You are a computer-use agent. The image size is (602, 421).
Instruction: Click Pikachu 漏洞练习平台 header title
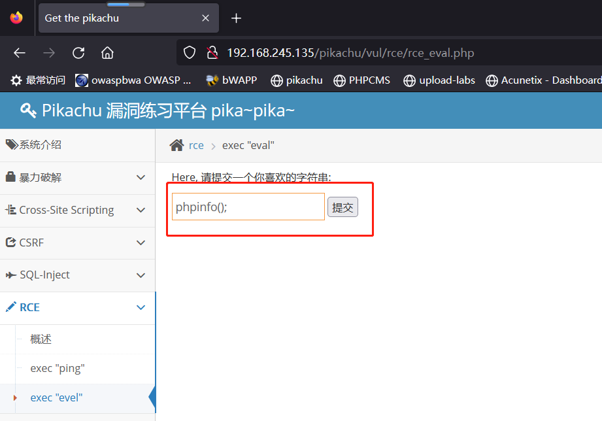tap(168, 110)
